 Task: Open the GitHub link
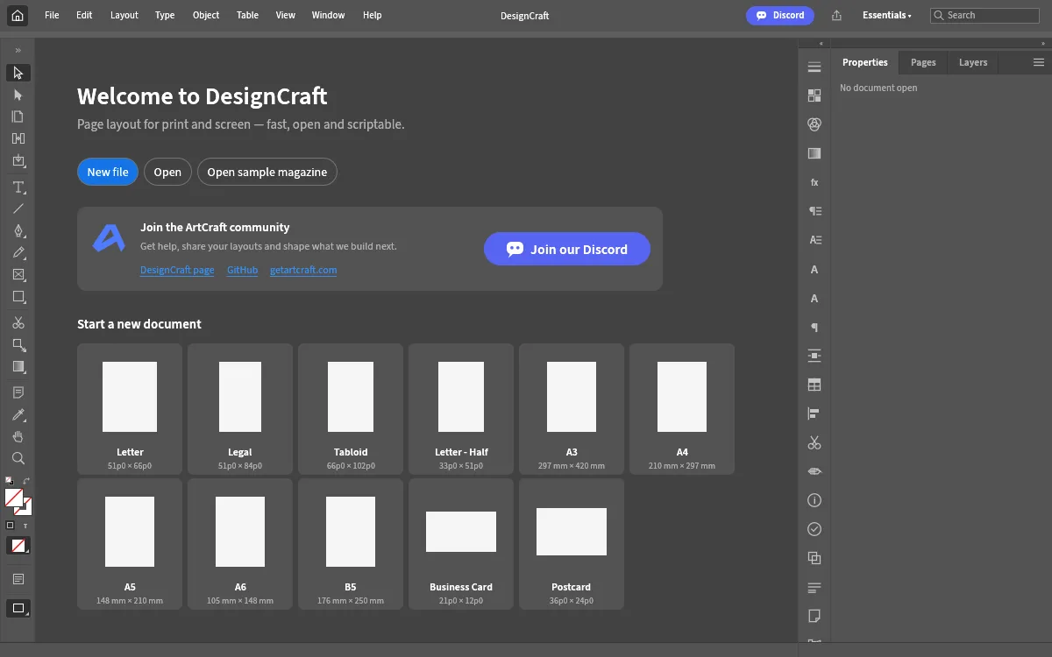point(243,270)
